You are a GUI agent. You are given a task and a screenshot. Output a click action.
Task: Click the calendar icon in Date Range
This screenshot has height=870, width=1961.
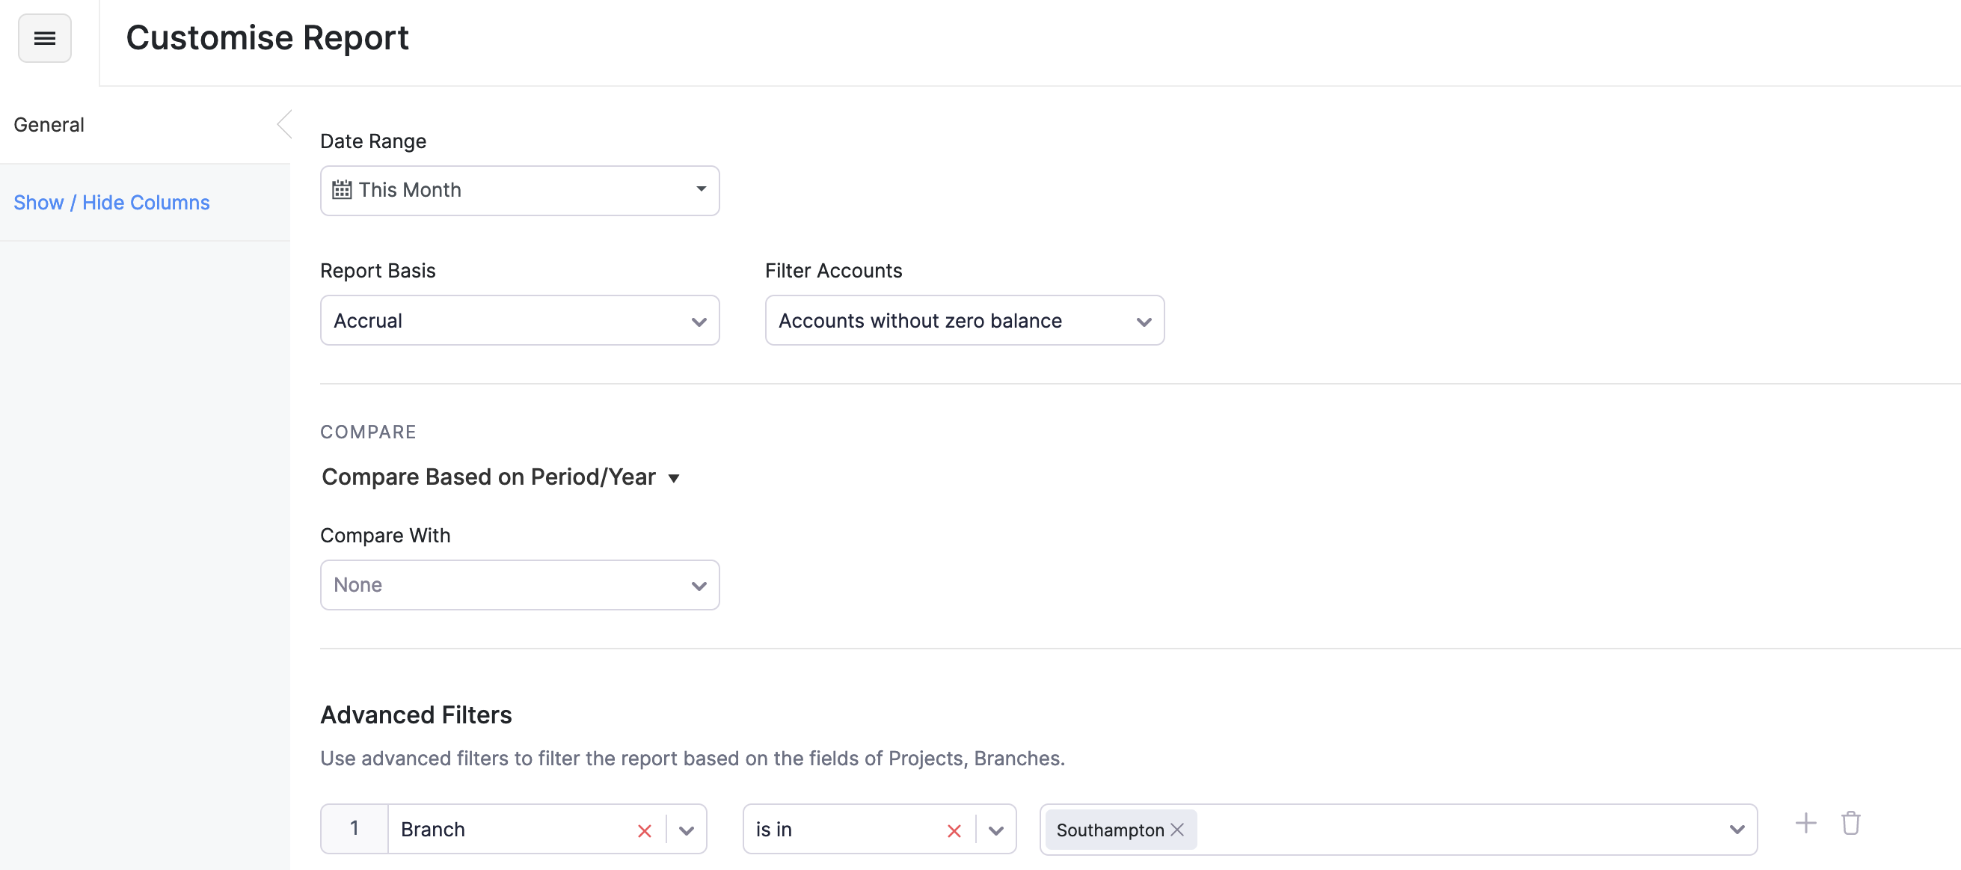click(x=342, y=190)
